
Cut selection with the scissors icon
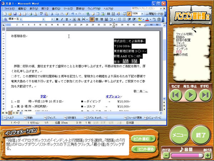coord(52,14)
